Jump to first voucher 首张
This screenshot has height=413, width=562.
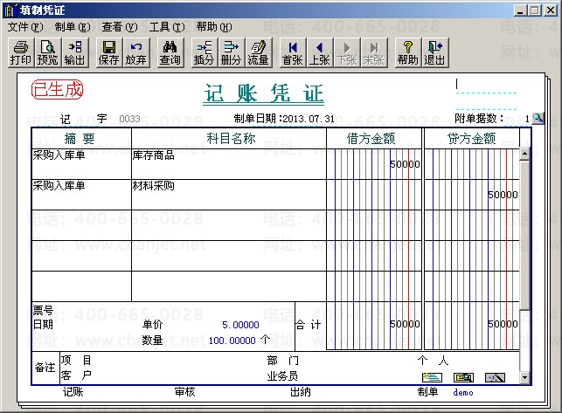pyautogui.click(x=293, y=52)
